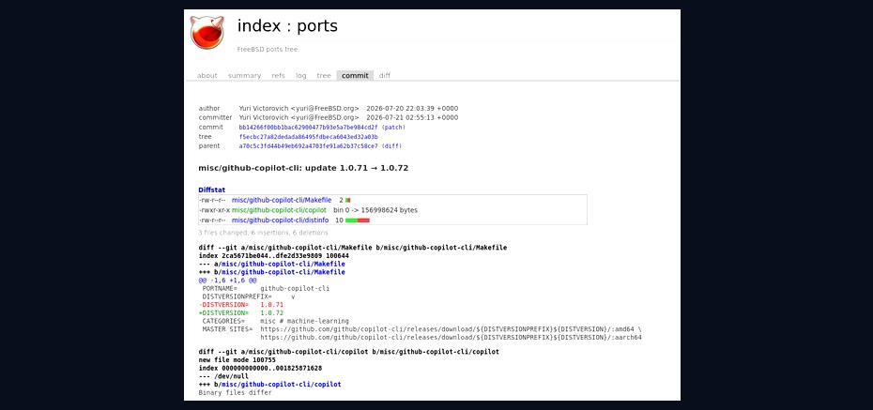Open parent commit a70c5c3fd44b link

click(x=309, y=146)
